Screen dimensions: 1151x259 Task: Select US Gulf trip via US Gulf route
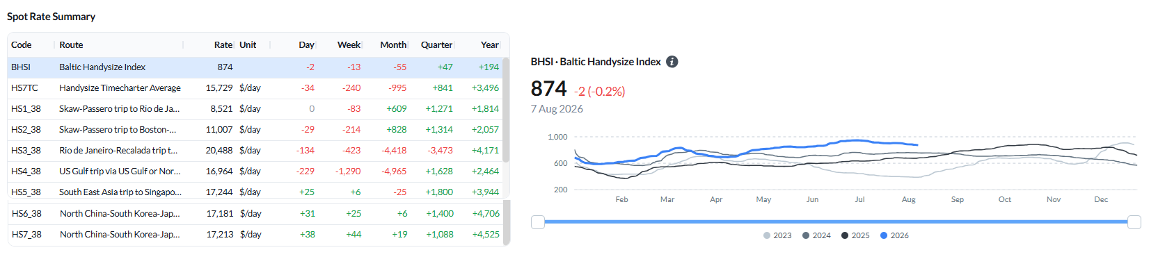click(x=120, y=172)
